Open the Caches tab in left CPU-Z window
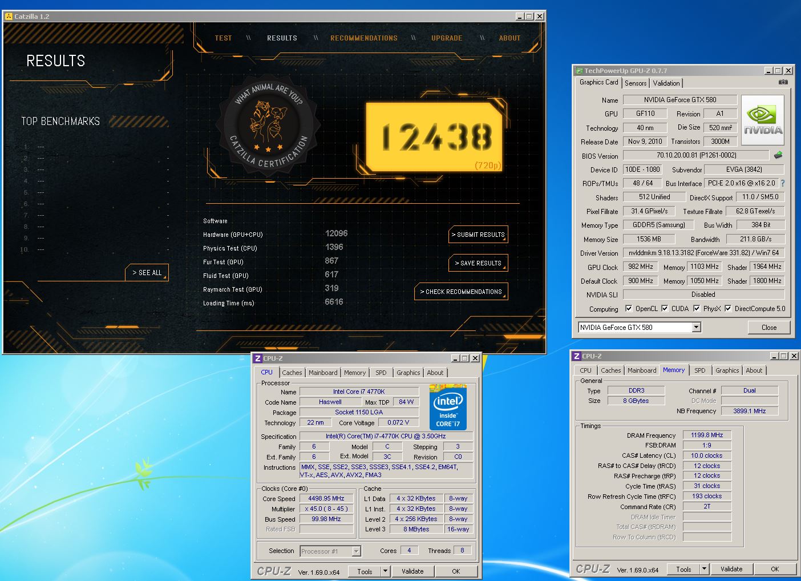 click(x=292, y=373)
